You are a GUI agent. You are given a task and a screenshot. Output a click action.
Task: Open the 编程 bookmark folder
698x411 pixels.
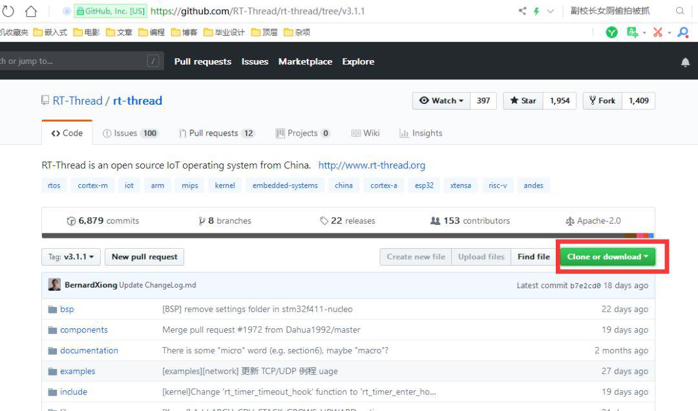151,32
